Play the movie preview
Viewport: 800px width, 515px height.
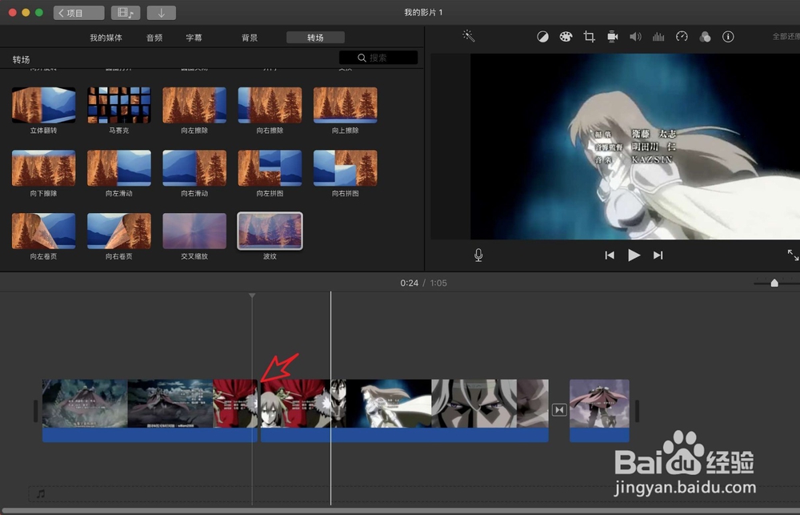[634, 255]
